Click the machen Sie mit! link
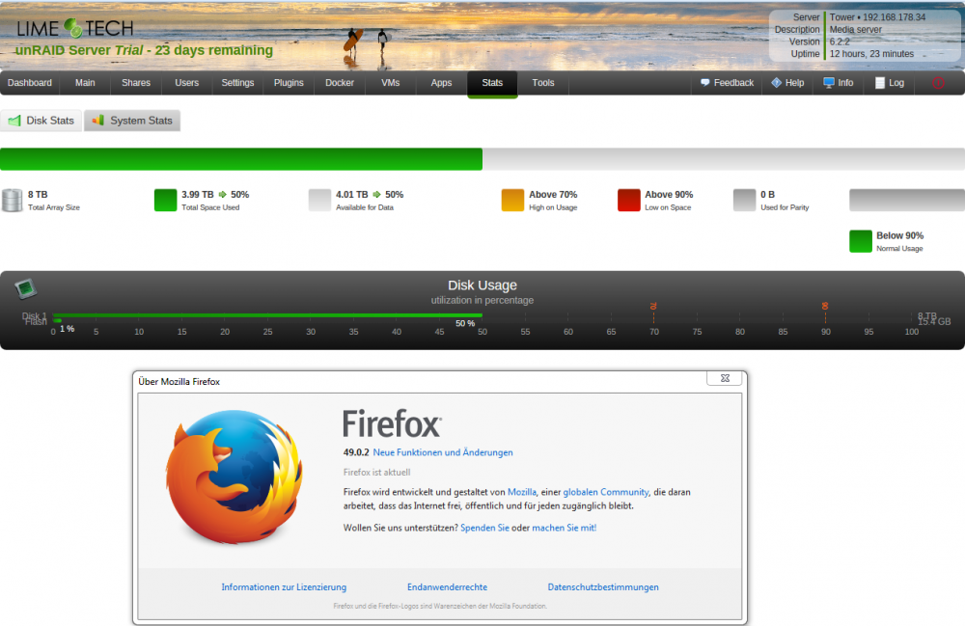The height and width of the screenshot is (626, 965). [564, 528]
